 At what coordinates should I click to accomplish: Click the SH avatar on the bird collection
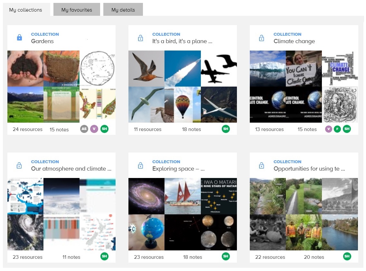click(226, 128)
